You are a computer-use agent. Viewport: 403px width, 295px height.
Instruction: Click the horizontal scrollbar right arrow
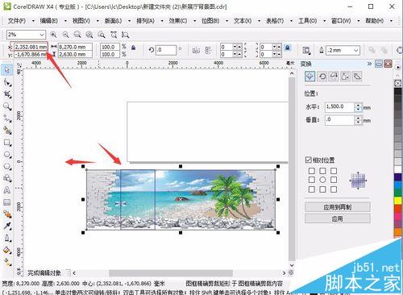[284, 273]
